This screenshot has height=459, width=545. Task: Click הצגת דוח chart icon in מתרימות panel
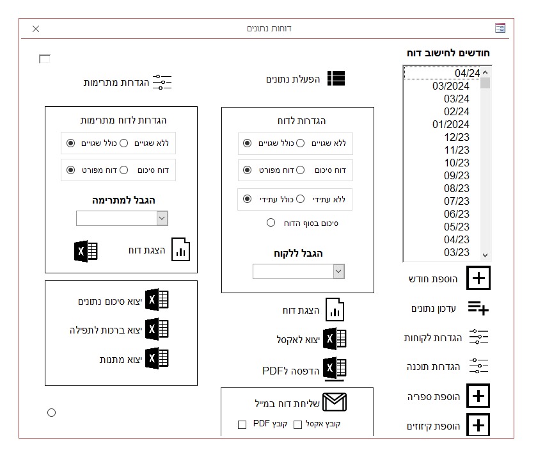click(181, 249)
